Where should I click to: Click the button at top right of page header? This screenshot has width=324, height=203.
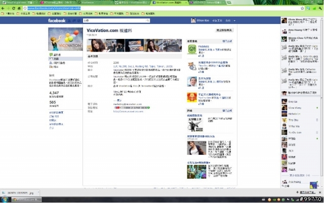point(224,30)
